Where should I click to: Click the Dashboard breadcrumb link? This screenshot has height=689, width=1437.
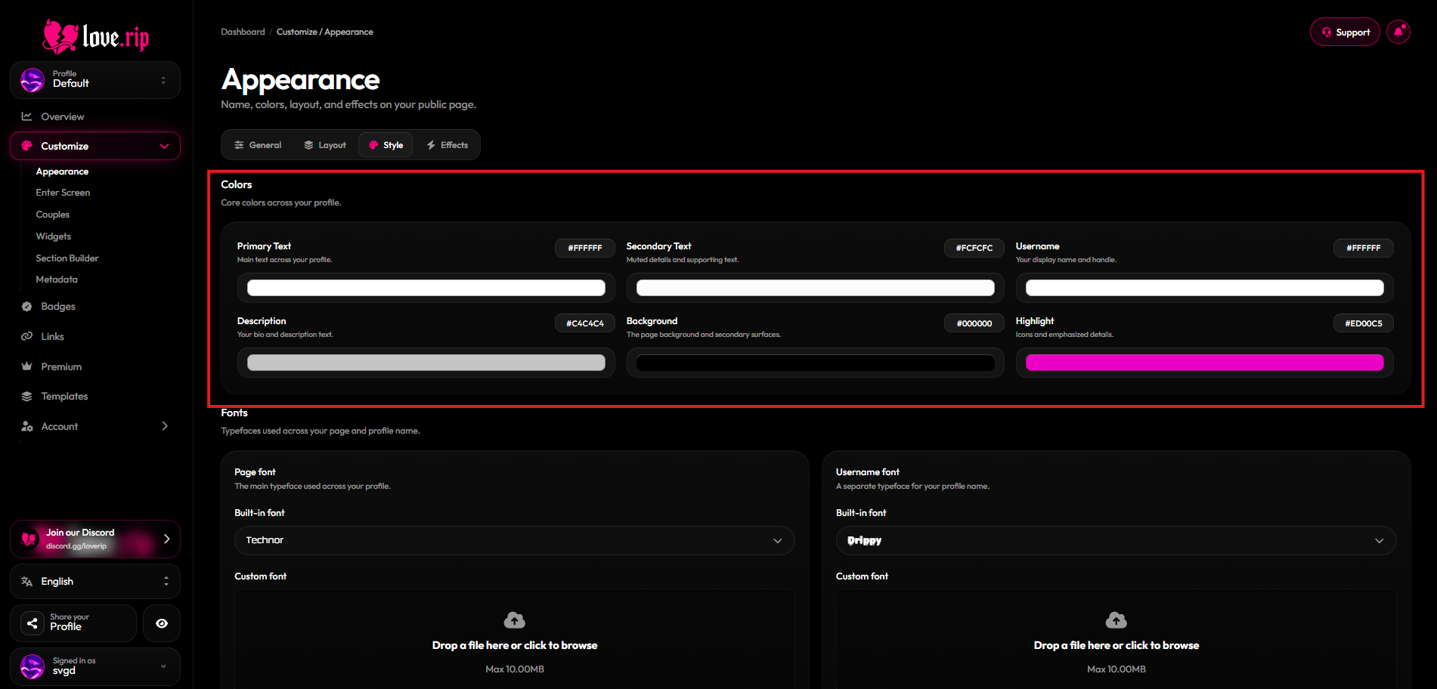[243, 32]
